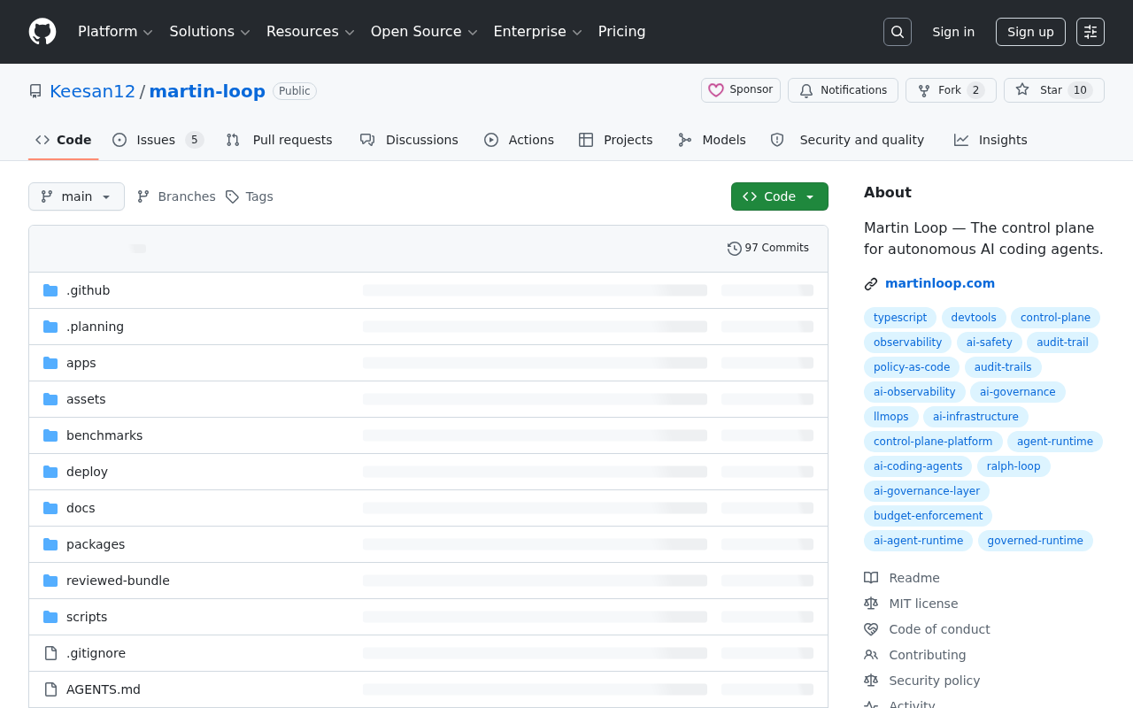The image size is (1133, 708).
Task: Click the Notifications bell icon
Action: [x=806, y=90]
